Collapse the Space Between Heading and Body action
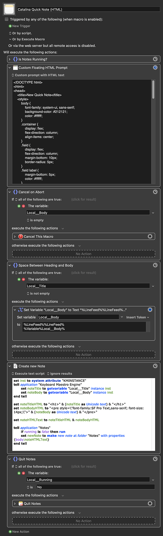 (x=10, y=265)
